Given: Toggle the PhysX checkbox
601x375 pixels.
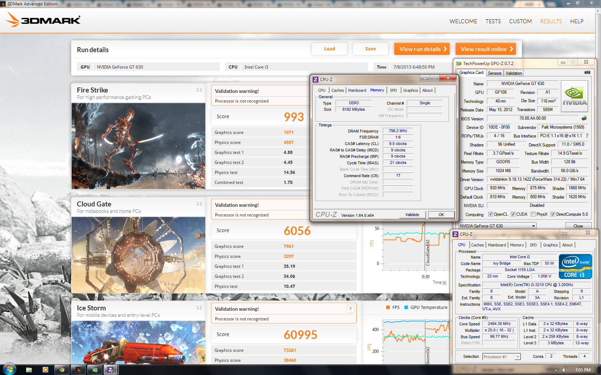Looking at the screenshot, I should tap(533, 214).
